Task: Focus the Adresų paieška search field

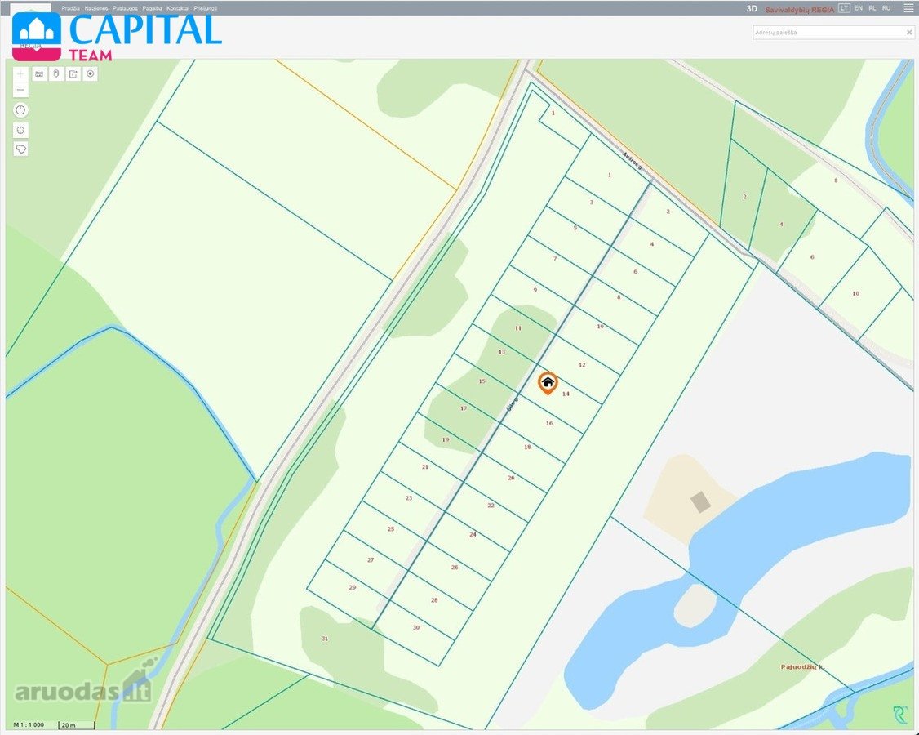Action: pos(829,33)
